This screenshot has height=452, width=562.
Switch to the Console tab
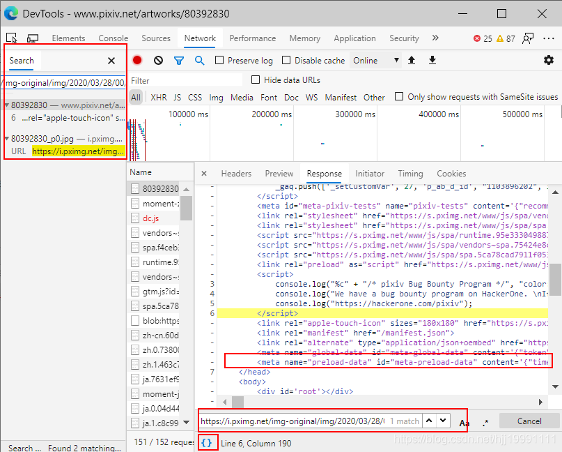click(113, 38)
